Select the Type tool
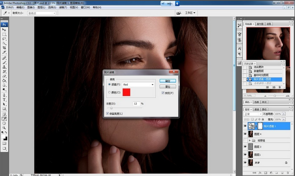 pyautogui.click(x=4, y=99)
